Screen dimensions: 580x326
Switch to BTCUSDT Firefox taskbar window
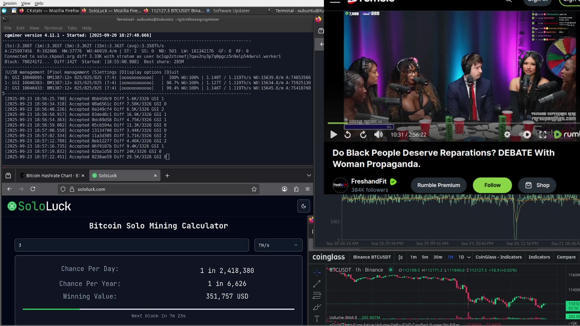click(174, 10)
